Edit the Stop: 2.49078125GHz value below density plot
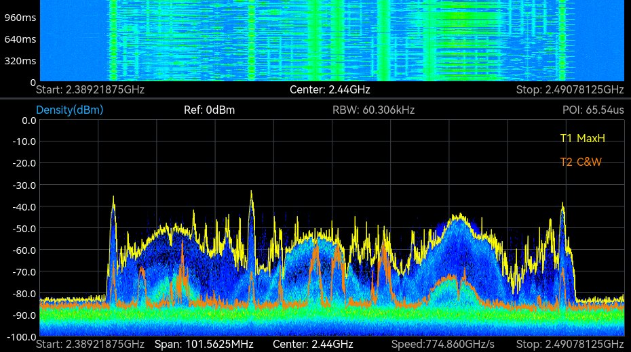This screenshot has height=352, width=631. tap(570, 345)
